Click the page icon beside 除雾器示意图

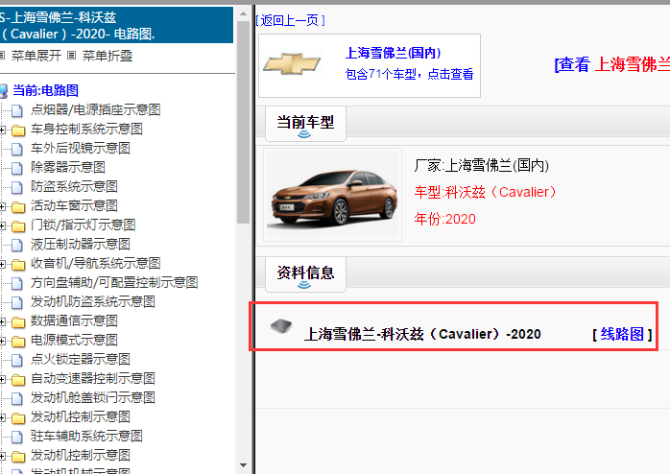coord(17,168)
